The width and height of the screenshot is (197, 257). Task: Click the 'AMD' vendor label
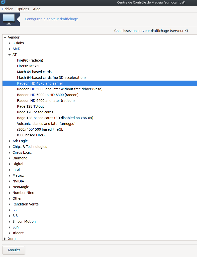click(17, 49)
